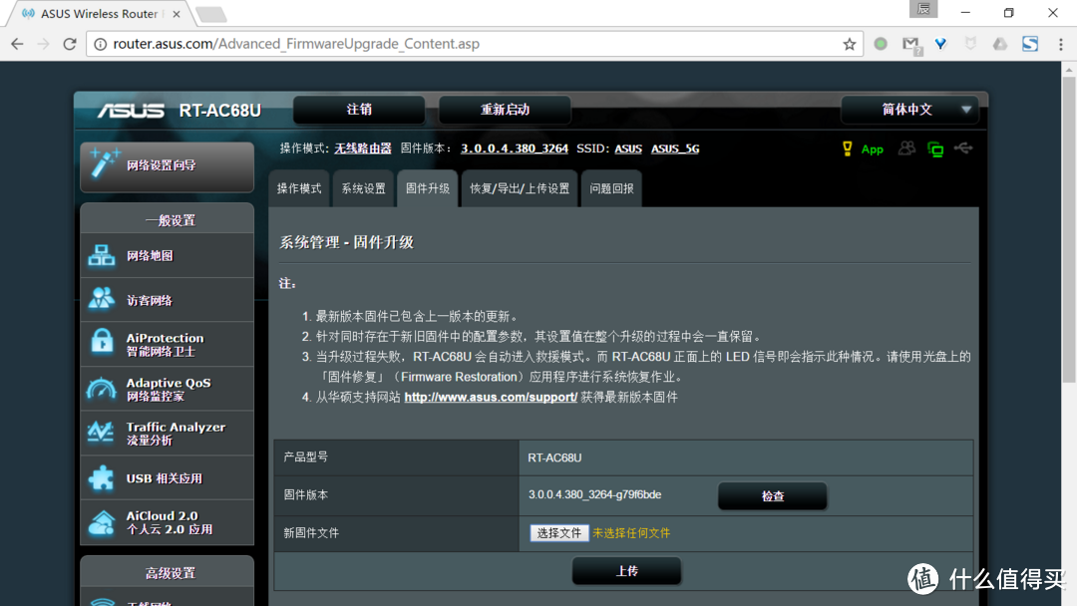The height and width of the screenshot is (606, 1077).
Task: Click the 3.0.0.4.380_3264-g79f6bde version text
Action: click(x=594, y=494)
